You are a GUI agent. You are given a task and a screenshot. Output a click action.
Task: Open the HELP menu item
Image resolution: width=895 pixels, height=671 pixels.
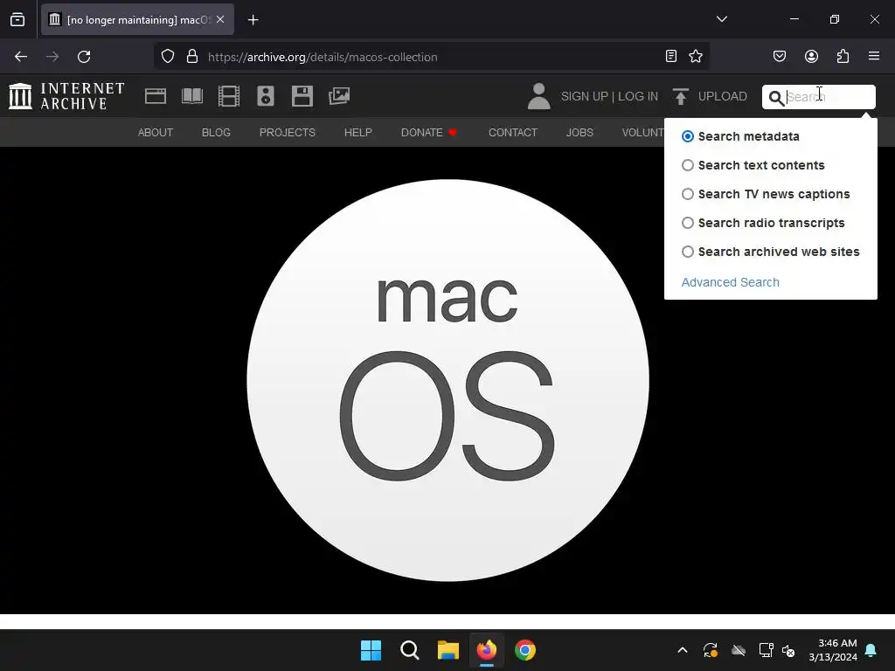point(357,133)
